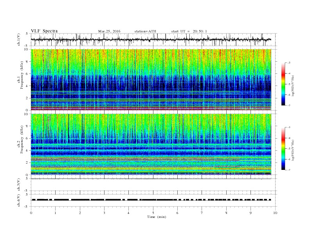Click the 'ch.3(V)' axis label
Screen dimensions: 310x239
(19, 185)
